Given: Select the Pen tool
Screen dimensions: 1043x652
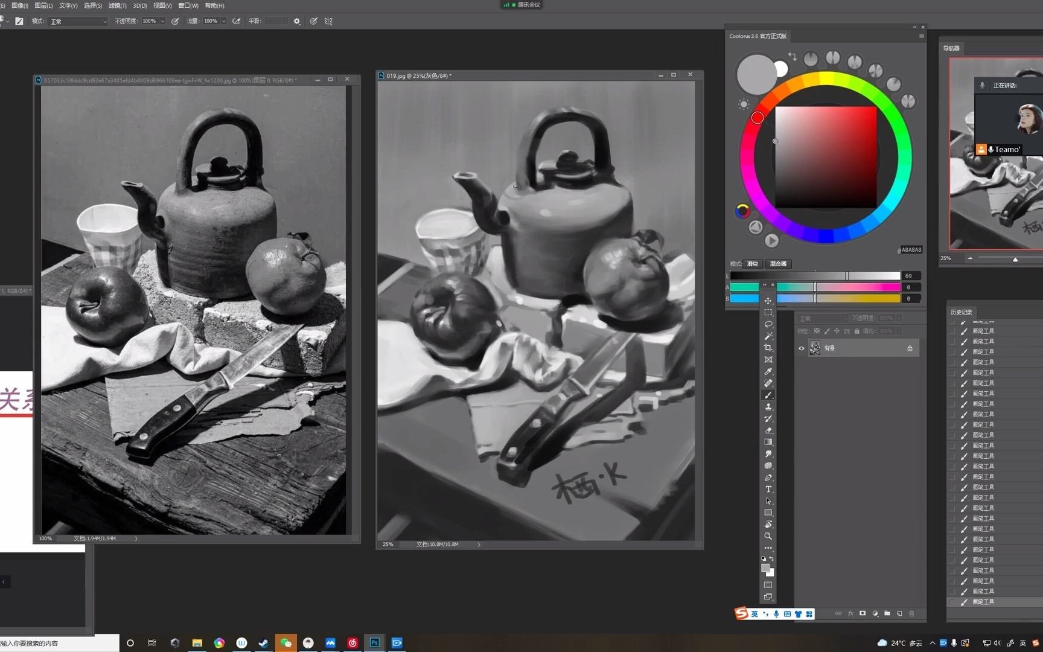Looking at the screenshot, I should point(768,478).
